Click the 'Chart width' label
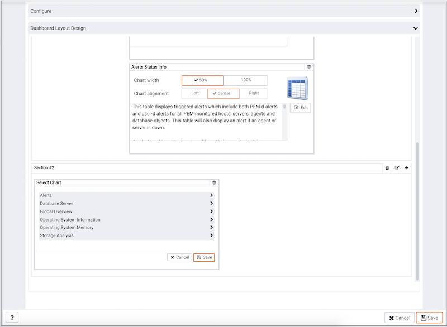Image resolution: width=447 pixels, height=327 pixels. point(146,80)
